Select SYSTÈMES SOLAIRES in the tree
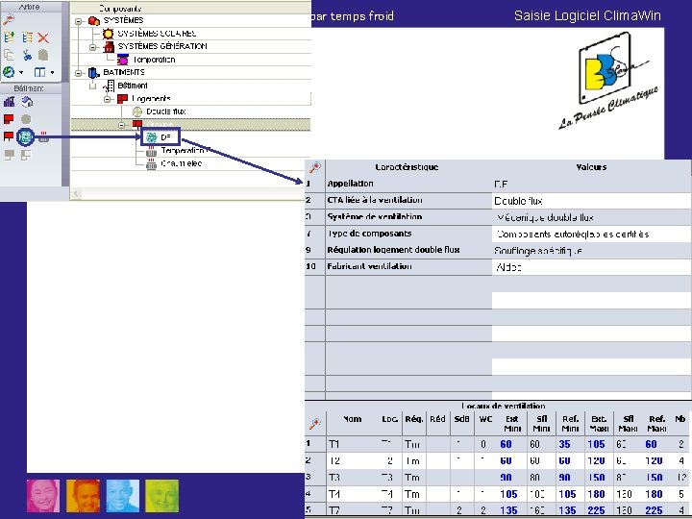Screen dimensions: 692x519 click(x=157, y=34)
